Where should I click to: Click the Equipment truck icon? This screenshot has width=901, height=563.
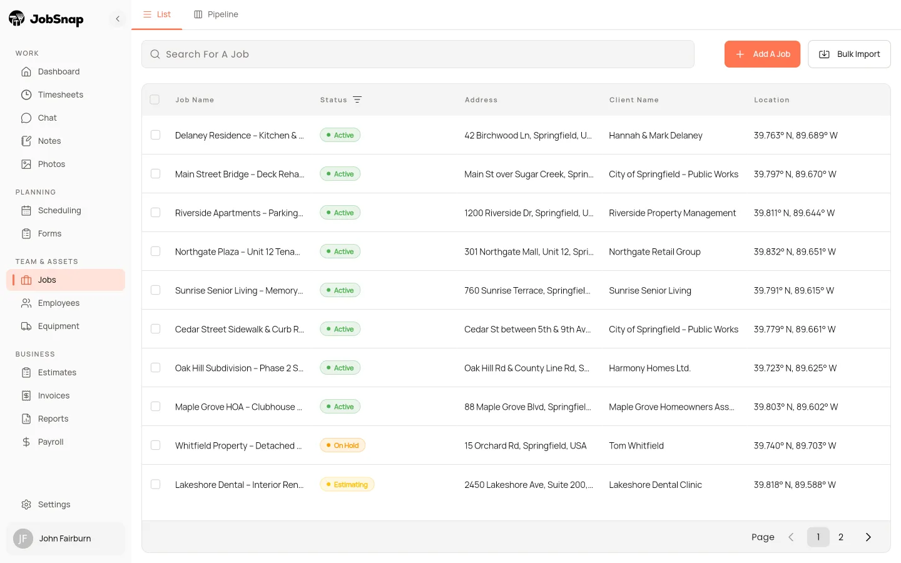point(26,326)
